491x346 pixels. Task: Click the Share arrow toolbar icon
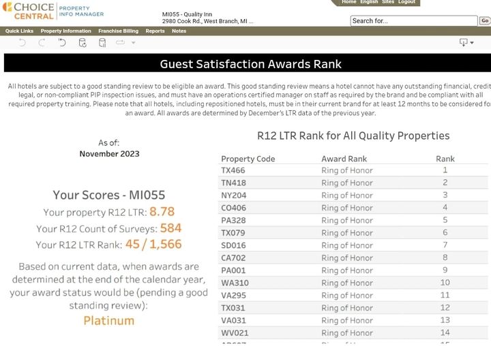120,42
